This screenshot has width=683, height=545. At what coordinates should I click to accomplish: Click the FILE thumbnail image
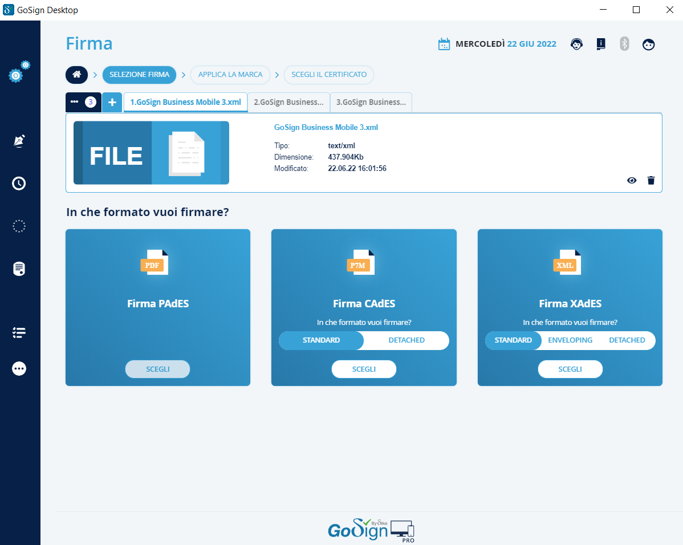pos(151,153)
